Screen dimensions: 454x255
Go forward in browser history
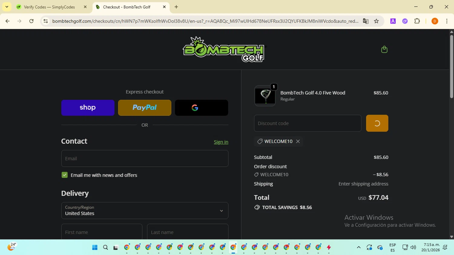(x=19, y=21)
